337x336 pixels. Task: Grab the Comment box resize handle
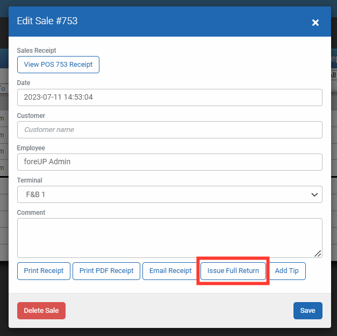[x=318, y=254]
